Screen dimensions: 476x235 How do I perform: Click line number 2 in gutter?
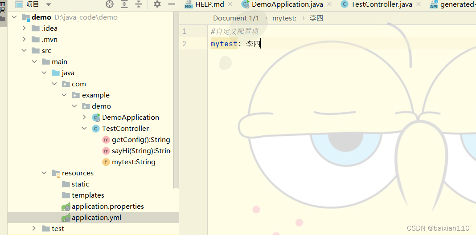[x=184, y=44]
